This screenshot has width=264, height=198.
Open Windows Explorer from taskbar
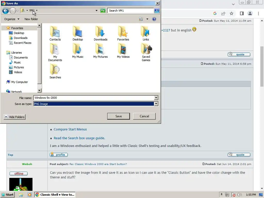coord(21,195)
